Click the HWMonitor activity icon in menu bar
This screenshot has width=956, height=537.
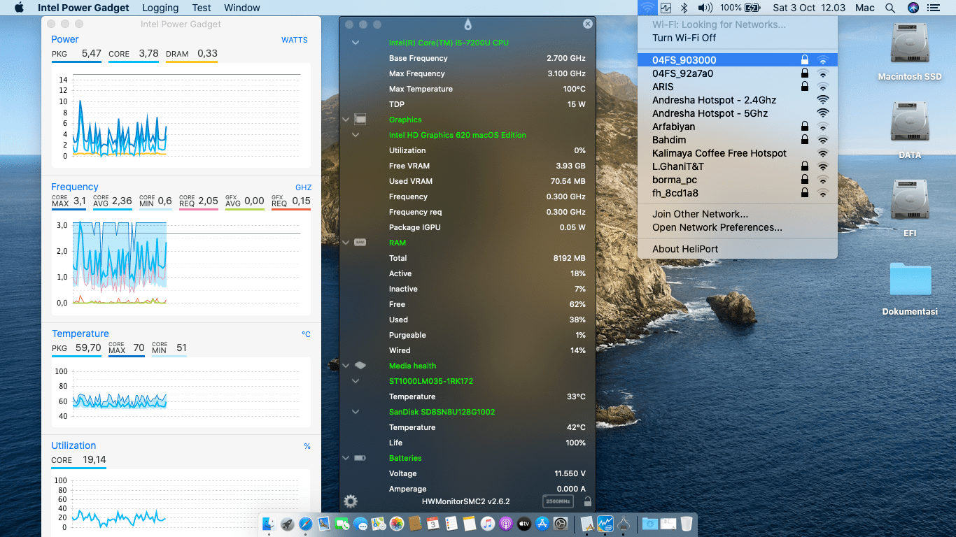tap(666, 8)
